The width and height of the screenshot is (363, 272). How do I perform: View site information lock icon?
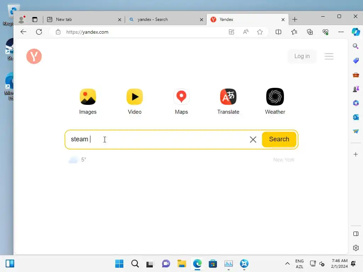click(x=58, y=32)
